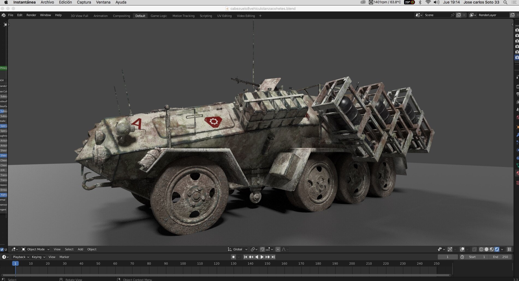Viewport: 519px width, 281px height.
Task: Toggle viewport gizmos display
Action: [x=450, y=249]
